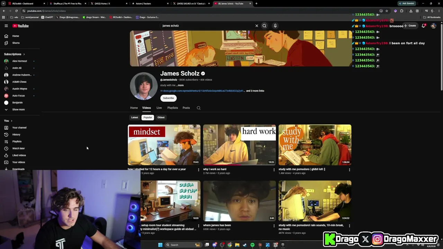Image resolution: width=443 pixels, height=249 pixels.
Task: Open the browser downloads icon
Action: (411, 11)
